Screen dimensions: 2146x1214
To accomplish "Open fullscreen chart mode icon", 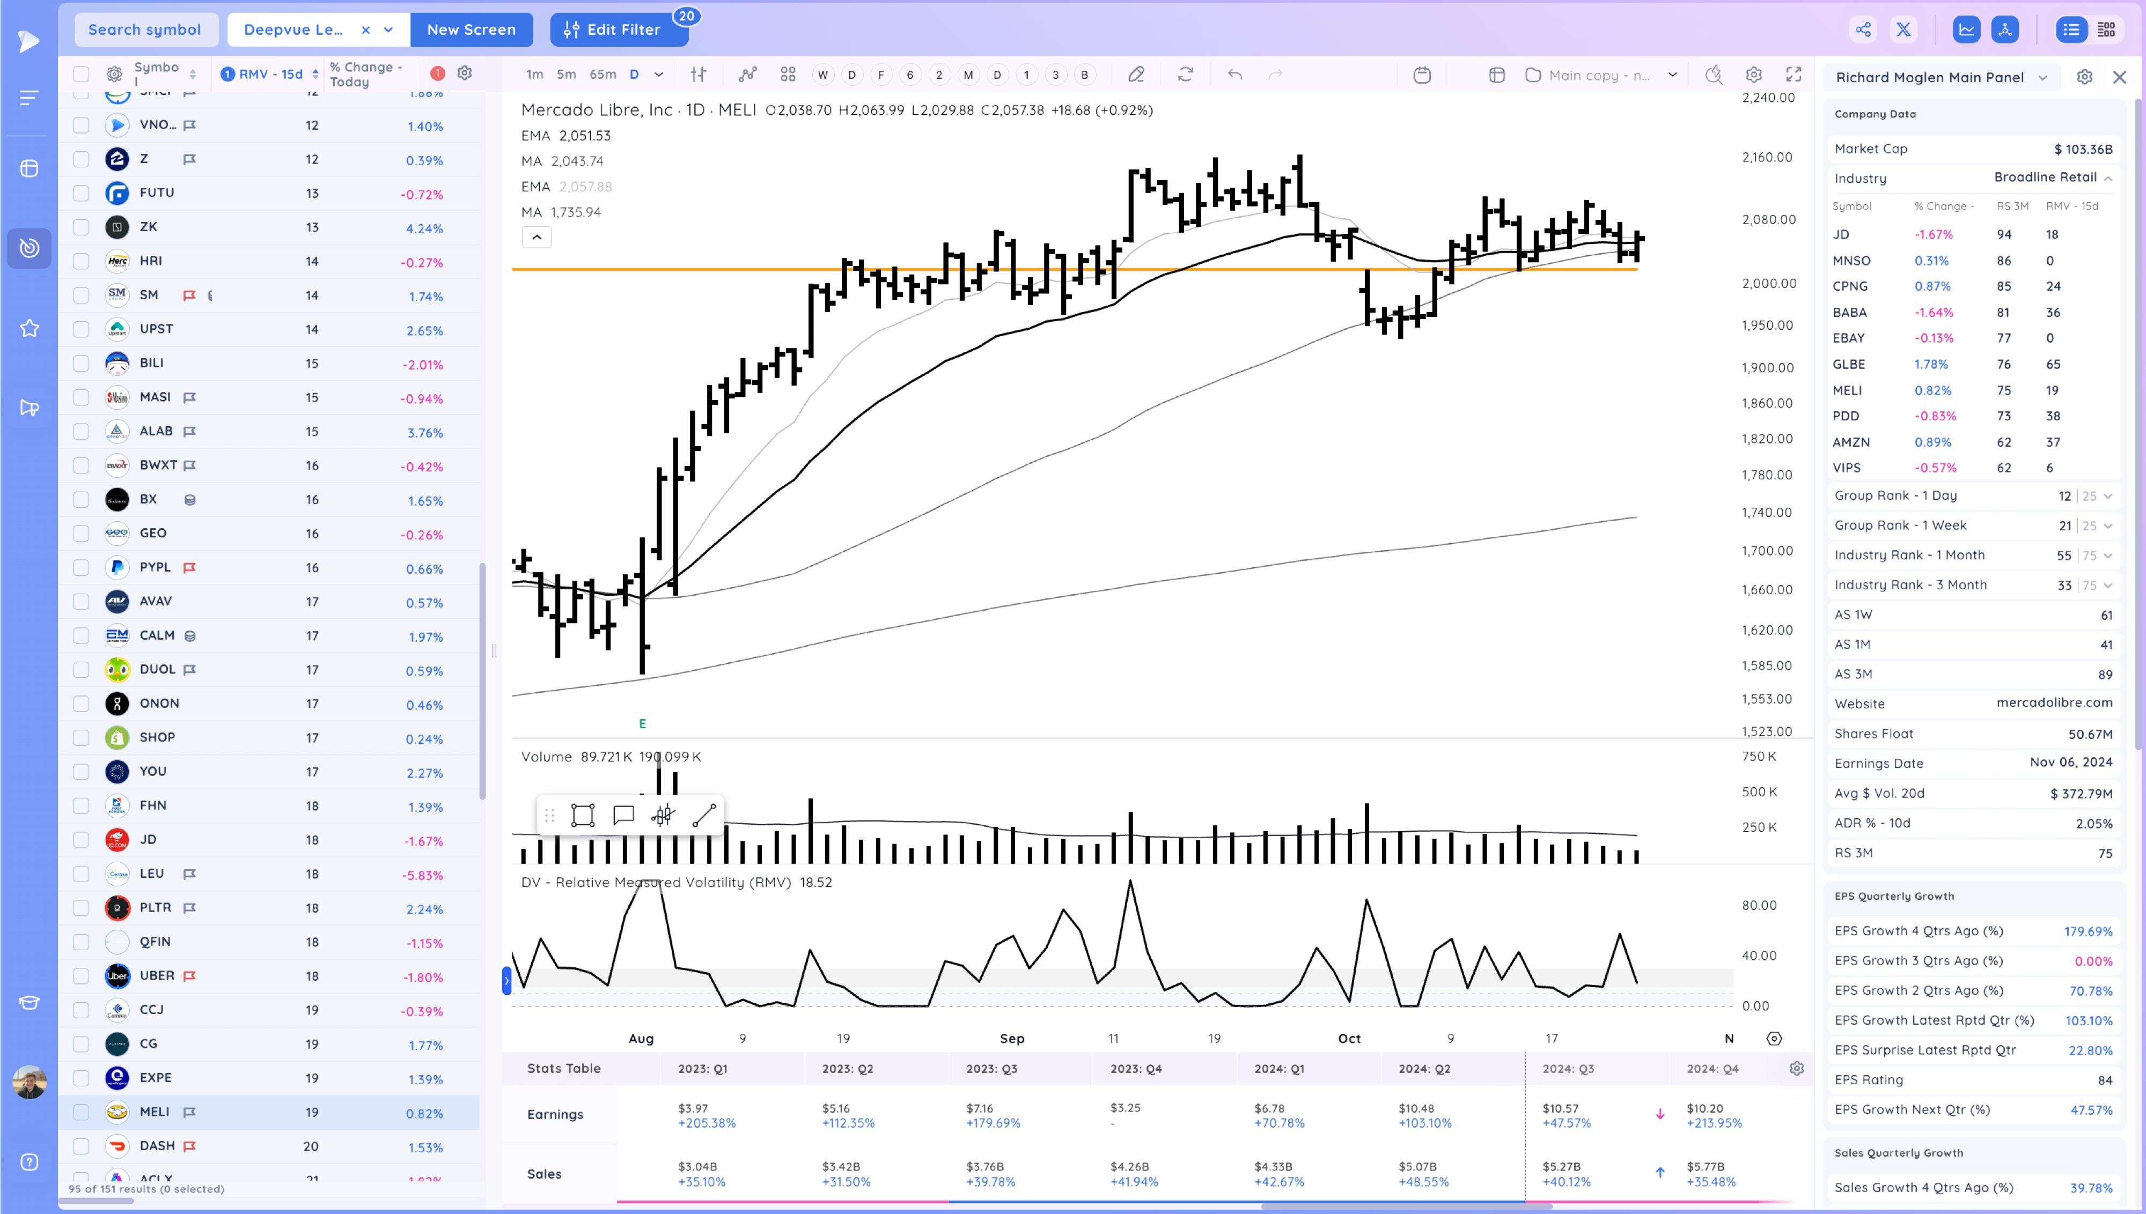I will tap(1793, 75).
